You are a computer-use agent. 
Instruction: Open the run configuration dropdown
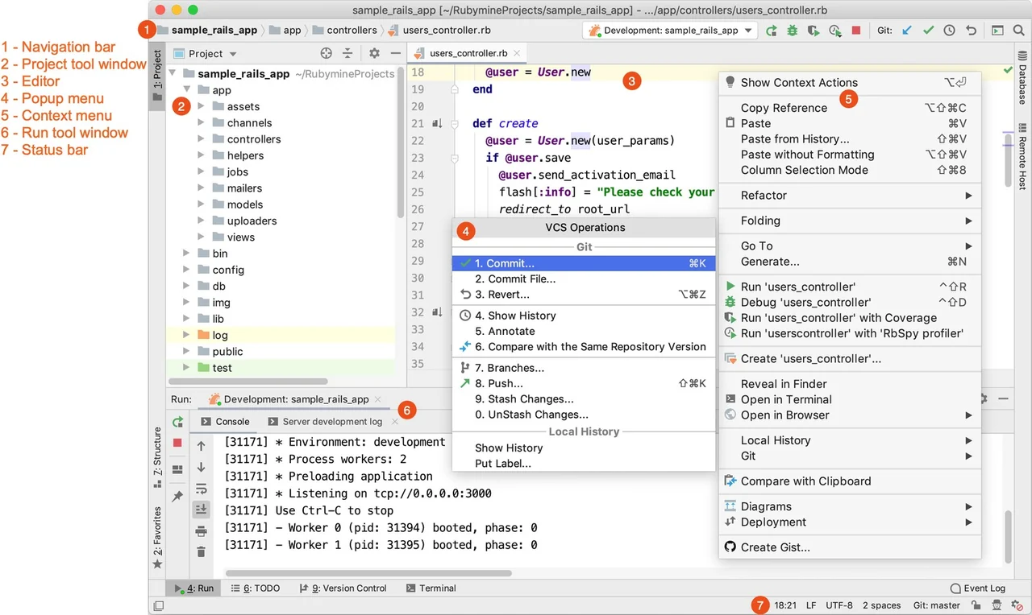coord(671,31)
